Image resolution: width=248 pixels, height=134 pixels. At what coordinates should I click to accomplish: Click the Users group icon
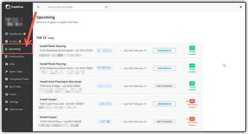pyautogui.click(x=7, y=94)
